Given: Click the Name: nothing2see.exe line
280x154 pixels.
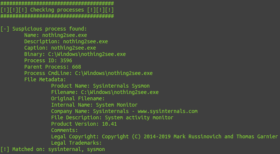Looking at the screenshot, I should [56, 35].
